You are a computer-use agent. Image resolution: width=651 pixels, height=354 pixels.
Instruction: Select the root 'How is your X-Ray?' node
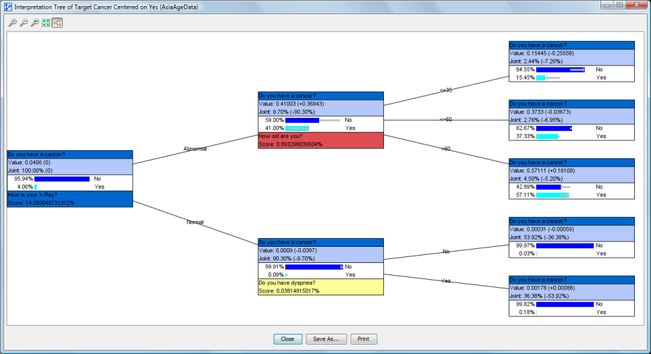[x=69, y=199]
